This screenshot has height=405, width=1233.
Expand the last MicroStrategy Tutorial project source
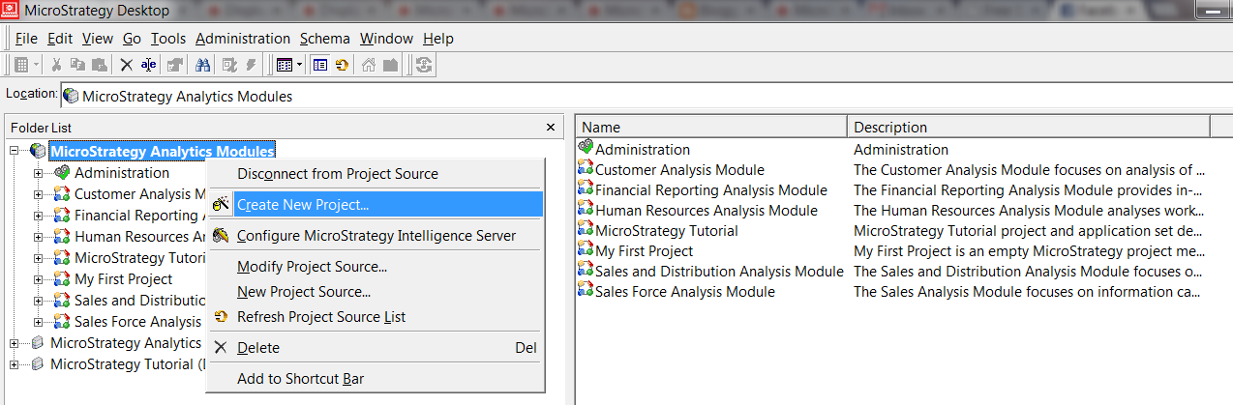(15, 364)
